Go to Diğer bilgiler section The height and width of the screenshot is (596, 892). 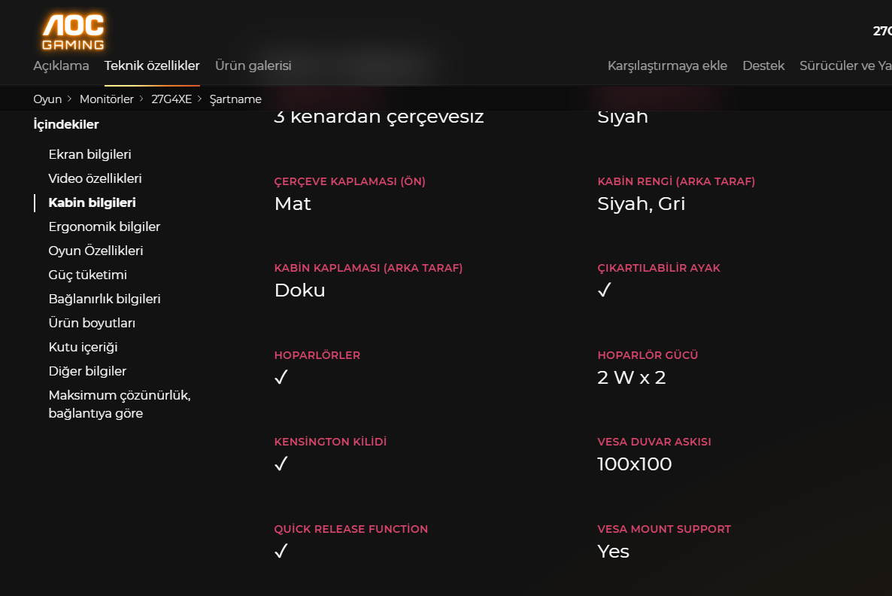pos(87,371)
